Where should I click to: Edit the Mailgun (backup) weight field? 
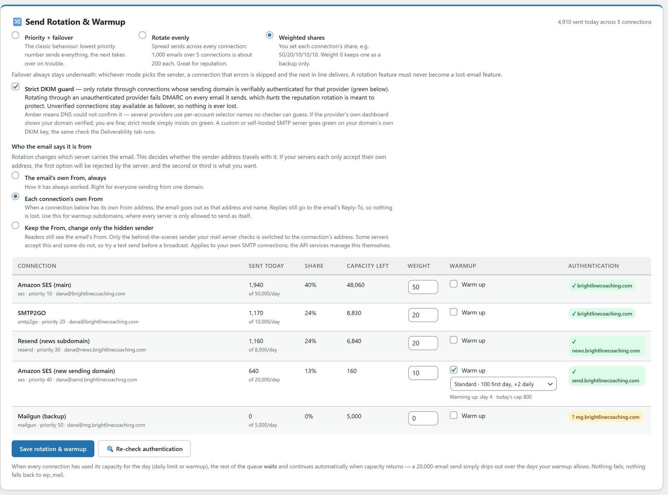point(423,418)
